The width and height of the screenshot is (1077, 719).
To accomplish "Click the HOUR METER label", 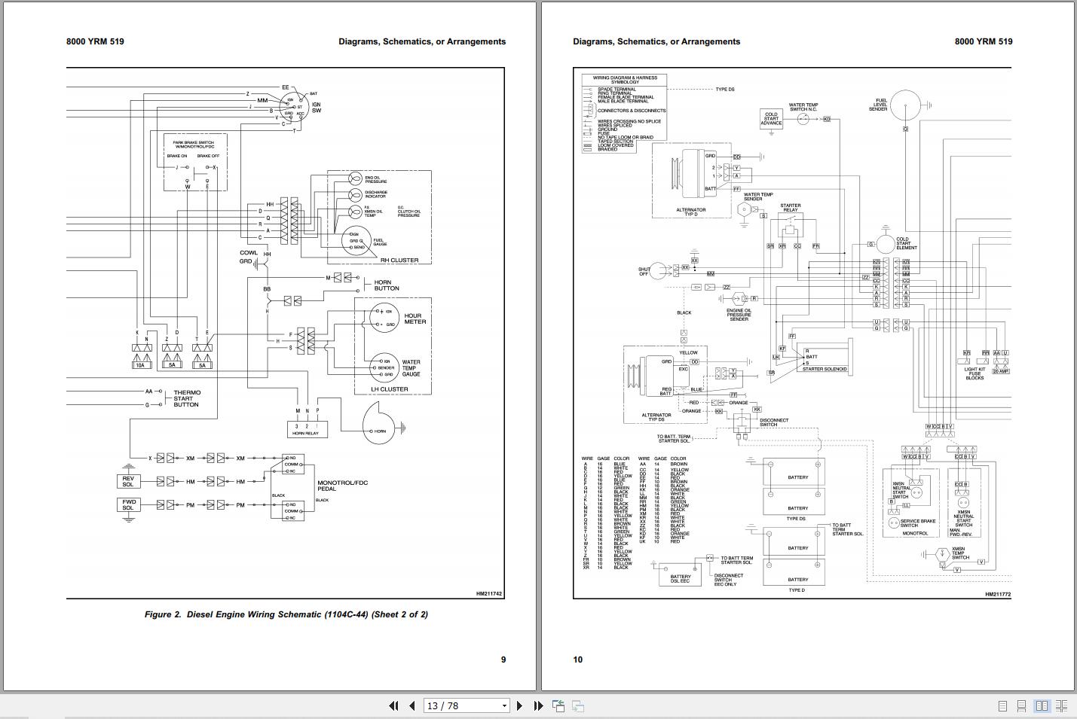I will 415,318.
